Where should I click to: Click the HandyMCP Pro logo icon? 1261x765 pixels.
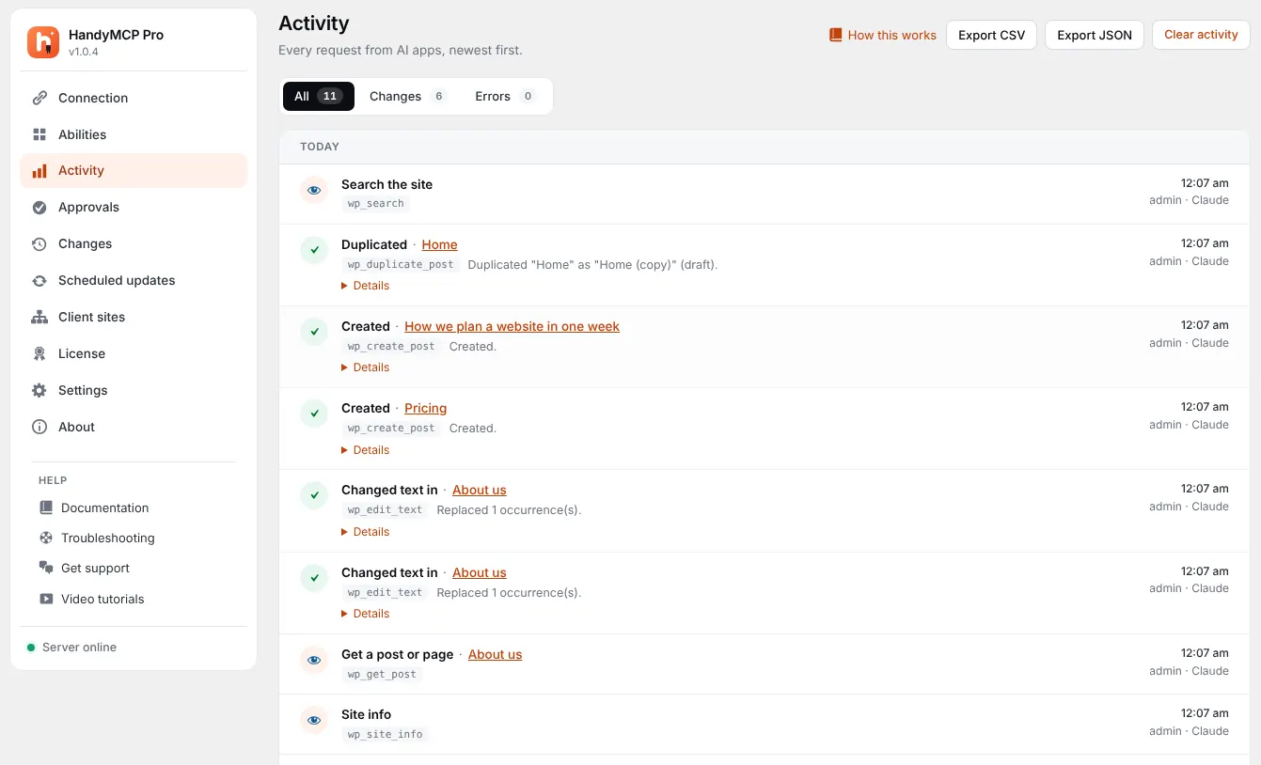pos(43,42)
